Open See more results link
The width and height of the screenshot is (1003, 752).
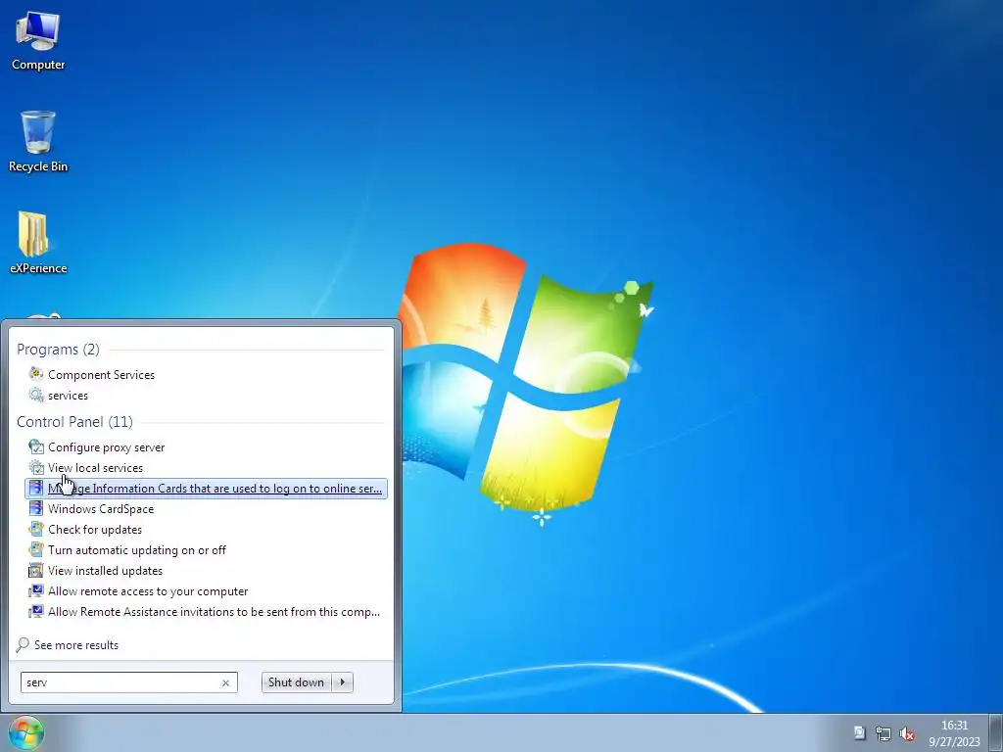tap(76, 644)
